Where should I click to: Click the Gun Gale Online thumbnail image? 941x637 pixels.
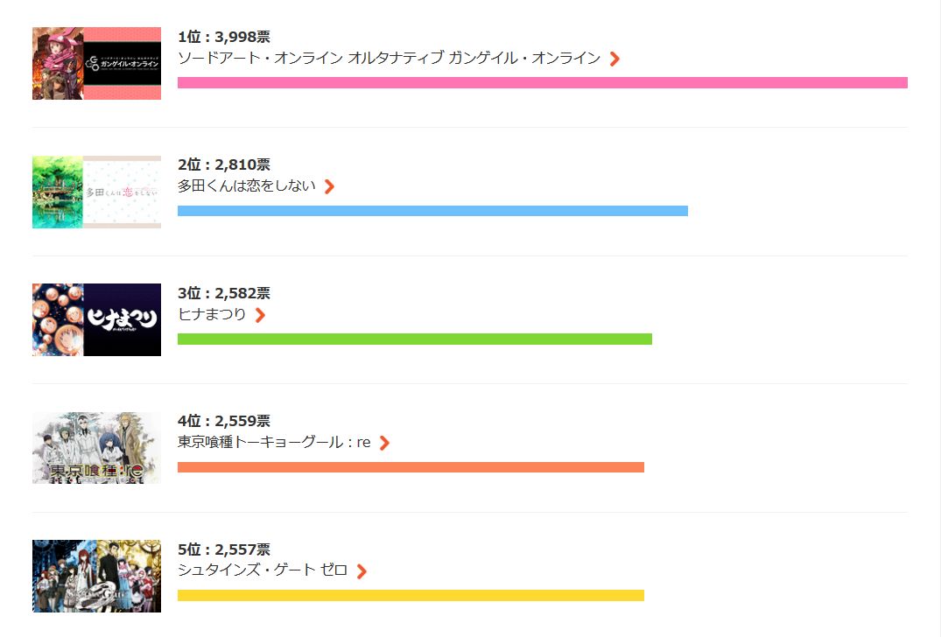pos(96,63)
